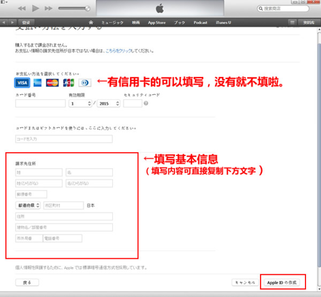Adjust the volume slider
This screenshot has height=297, width=321.
click(74, 8)
